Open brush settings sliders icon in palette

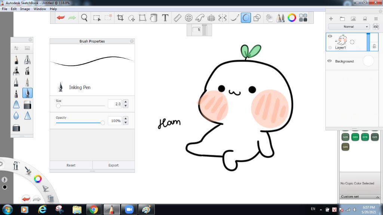click(16, 48)
